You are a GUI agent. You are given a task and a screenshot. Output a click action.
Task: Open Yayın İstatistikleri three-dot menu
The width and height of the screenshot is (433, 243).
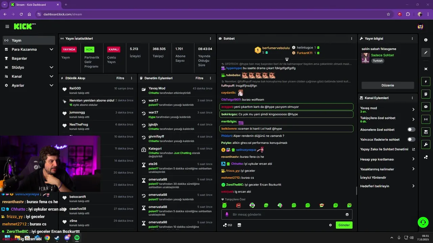coord(210,38)
